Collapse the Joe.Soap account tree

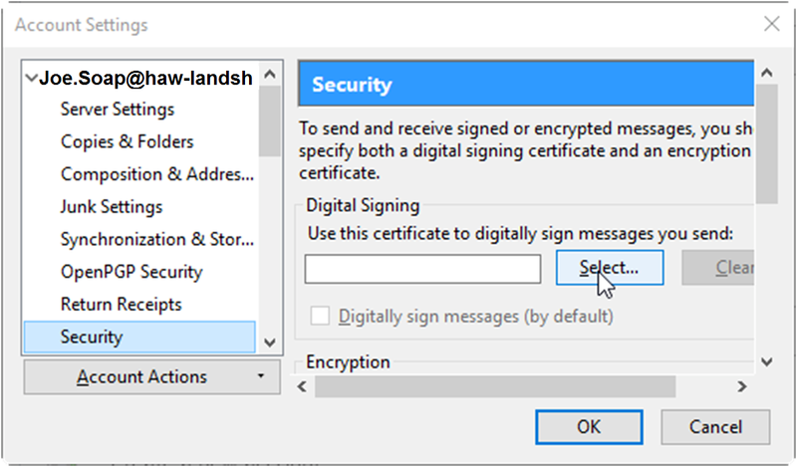point(33,78)
